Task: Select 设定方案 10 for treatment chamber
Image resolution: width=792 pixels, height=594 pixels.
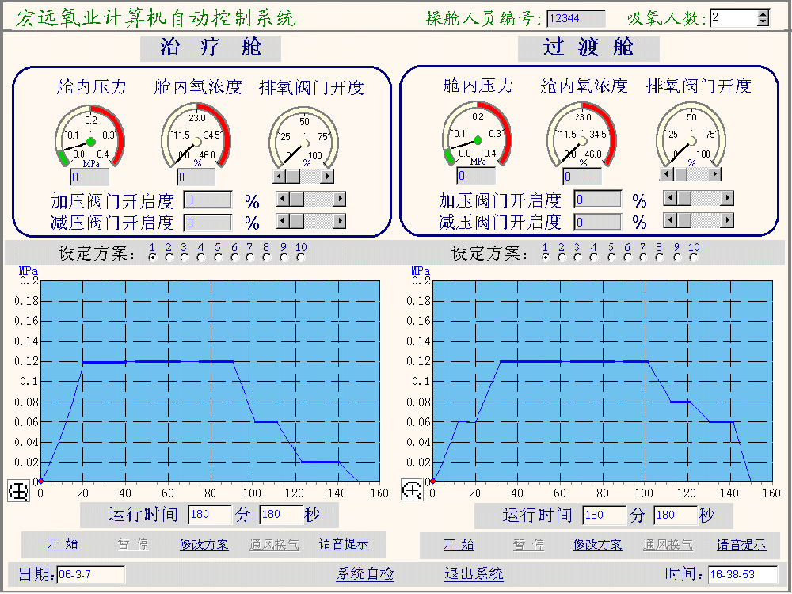Action: coord(300,255)
